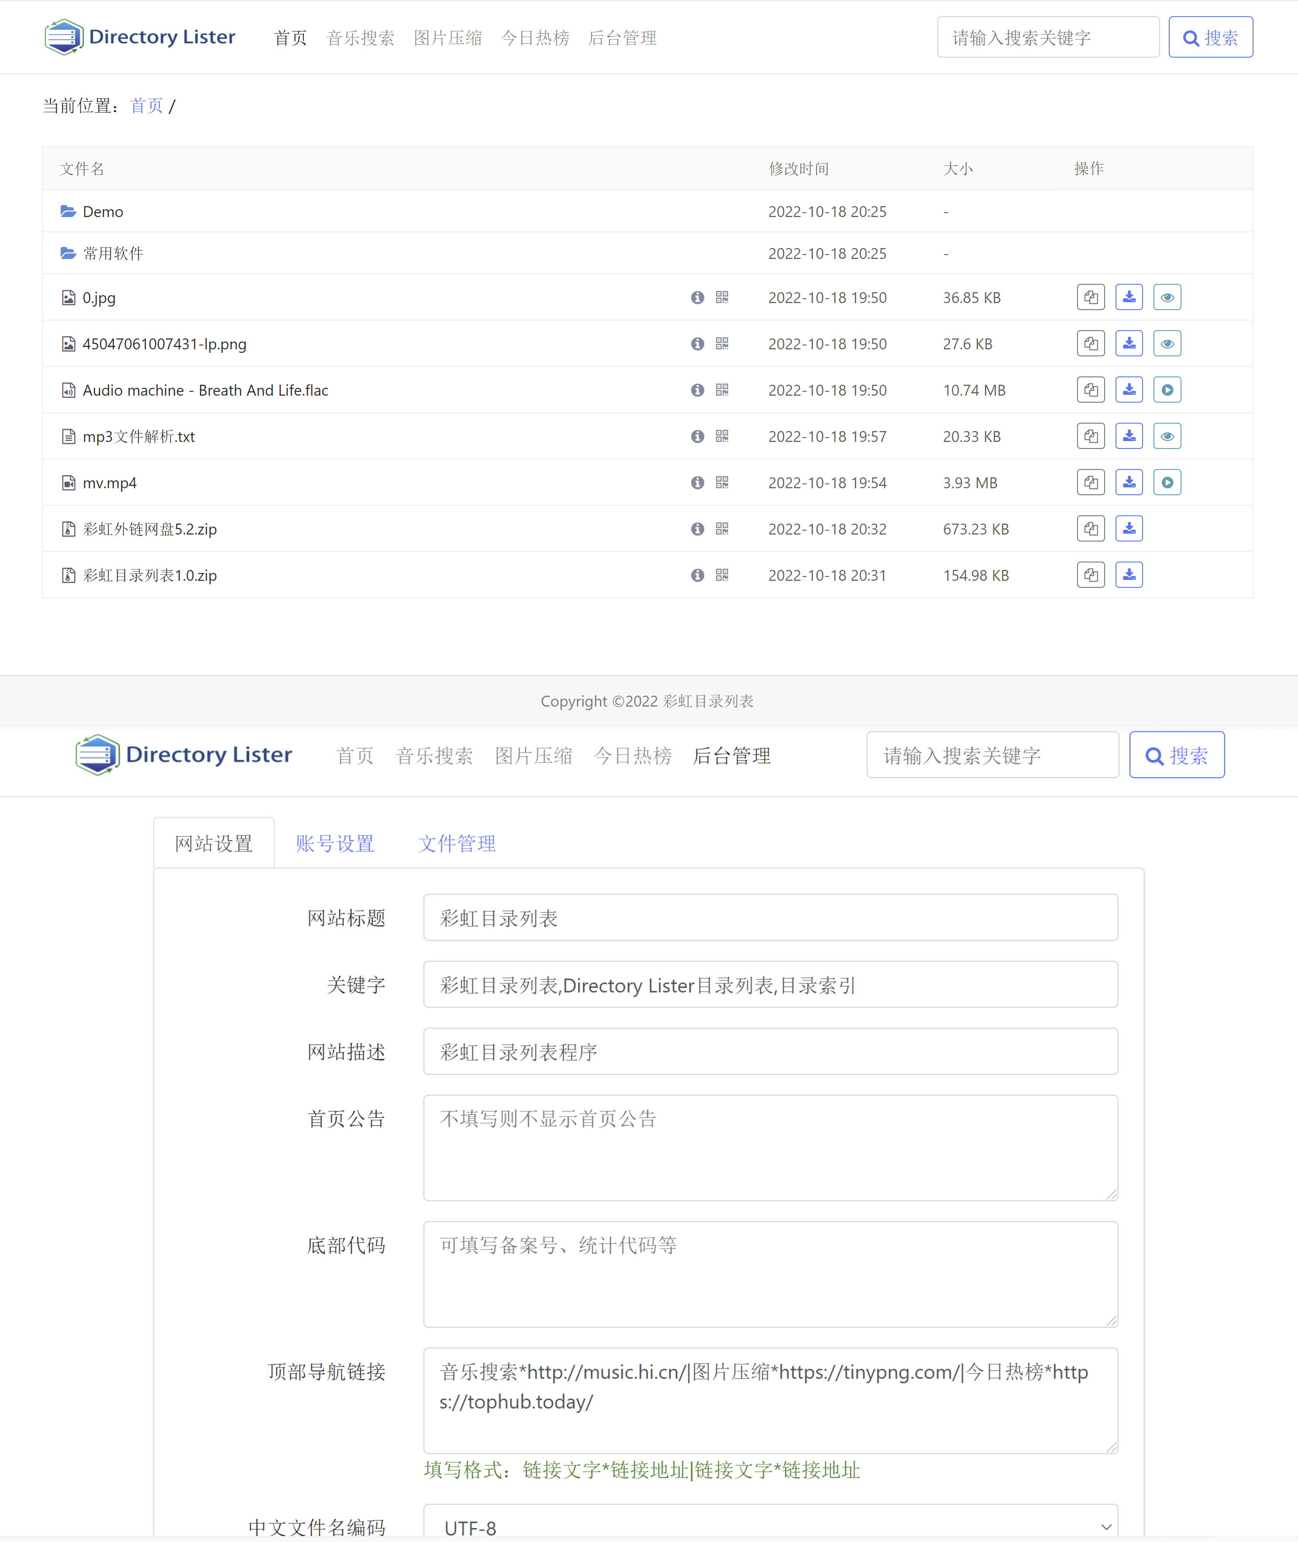
Task: Click the 首页 breadcrumb link
Action: pyautogui.click(x=146, y=106)
